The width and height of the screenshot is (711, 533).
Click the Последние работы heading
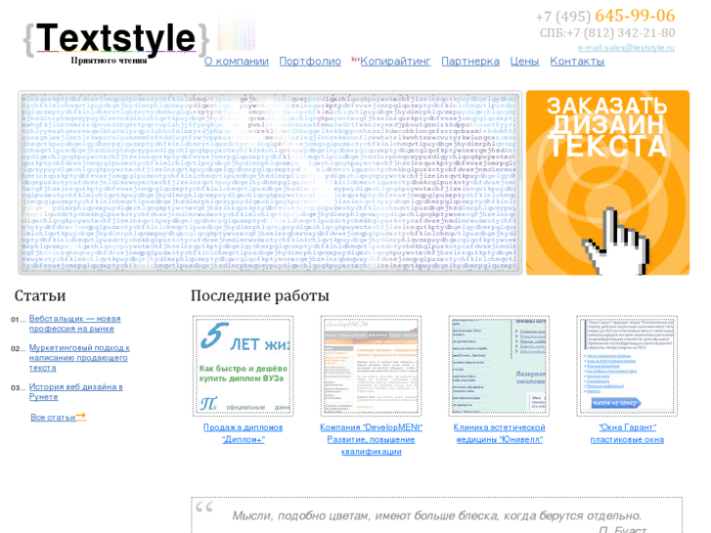point(260,295)
